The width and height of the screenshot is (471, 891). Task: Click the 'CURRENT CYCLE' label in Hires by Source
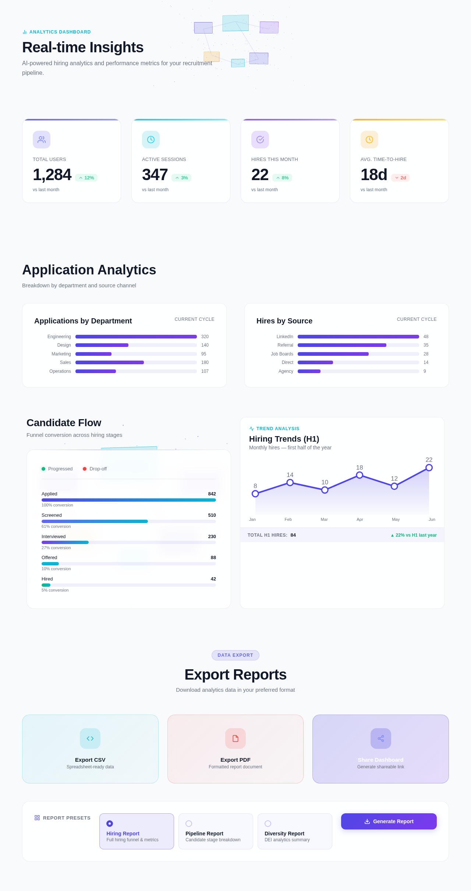point(417,319)
